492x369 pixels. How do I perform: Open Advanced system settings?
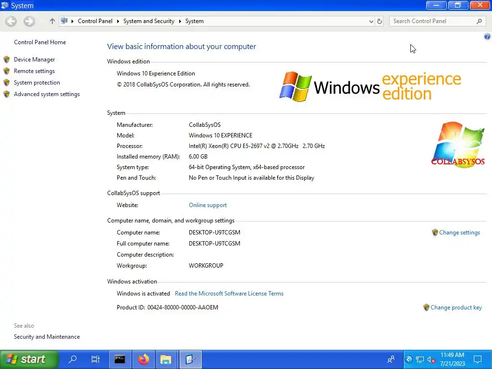[47, 94]
